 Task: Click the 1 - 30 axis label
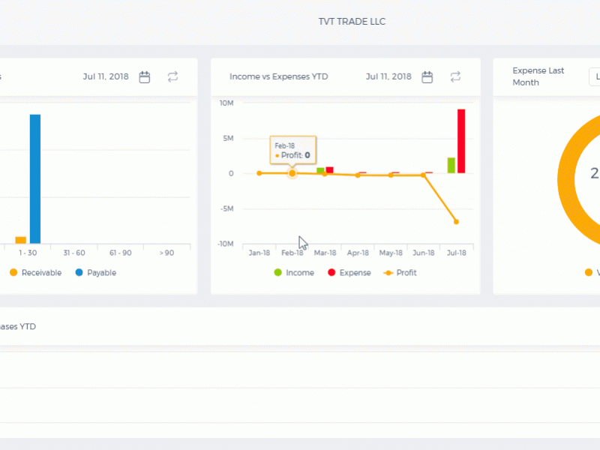28,253
